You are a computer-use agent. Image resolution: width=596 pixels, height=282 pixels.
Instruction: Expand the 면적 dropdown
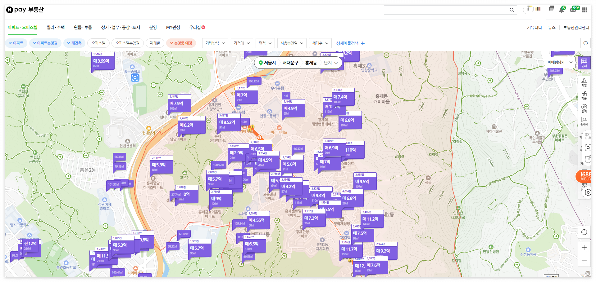point(265,43)
